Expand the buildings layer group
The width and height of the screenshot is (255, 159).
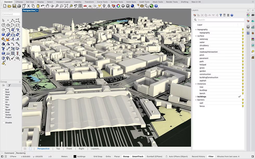196,97
